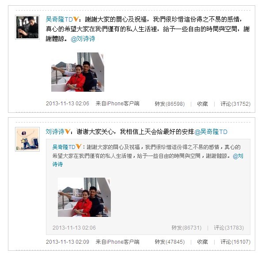Click the verified V badge beside 吴奇隆TD in first post

[x=76, y=19]
